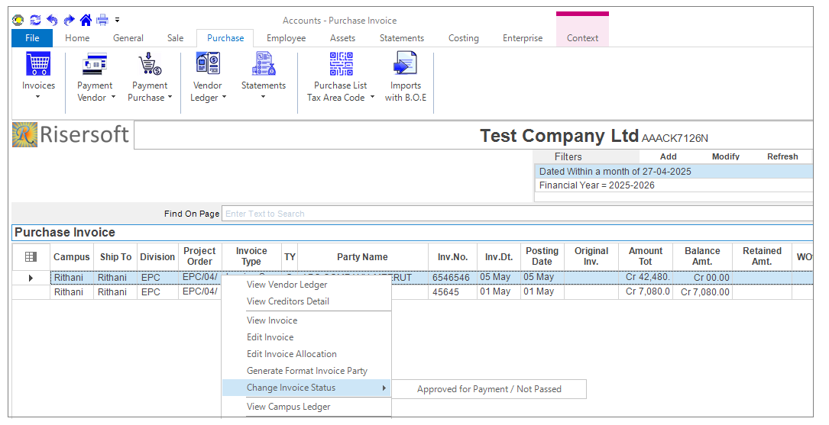The image size is (829, 425).
Task: Expand the quick access toolbar customize arrow
Action: click(x=118, y=20)
